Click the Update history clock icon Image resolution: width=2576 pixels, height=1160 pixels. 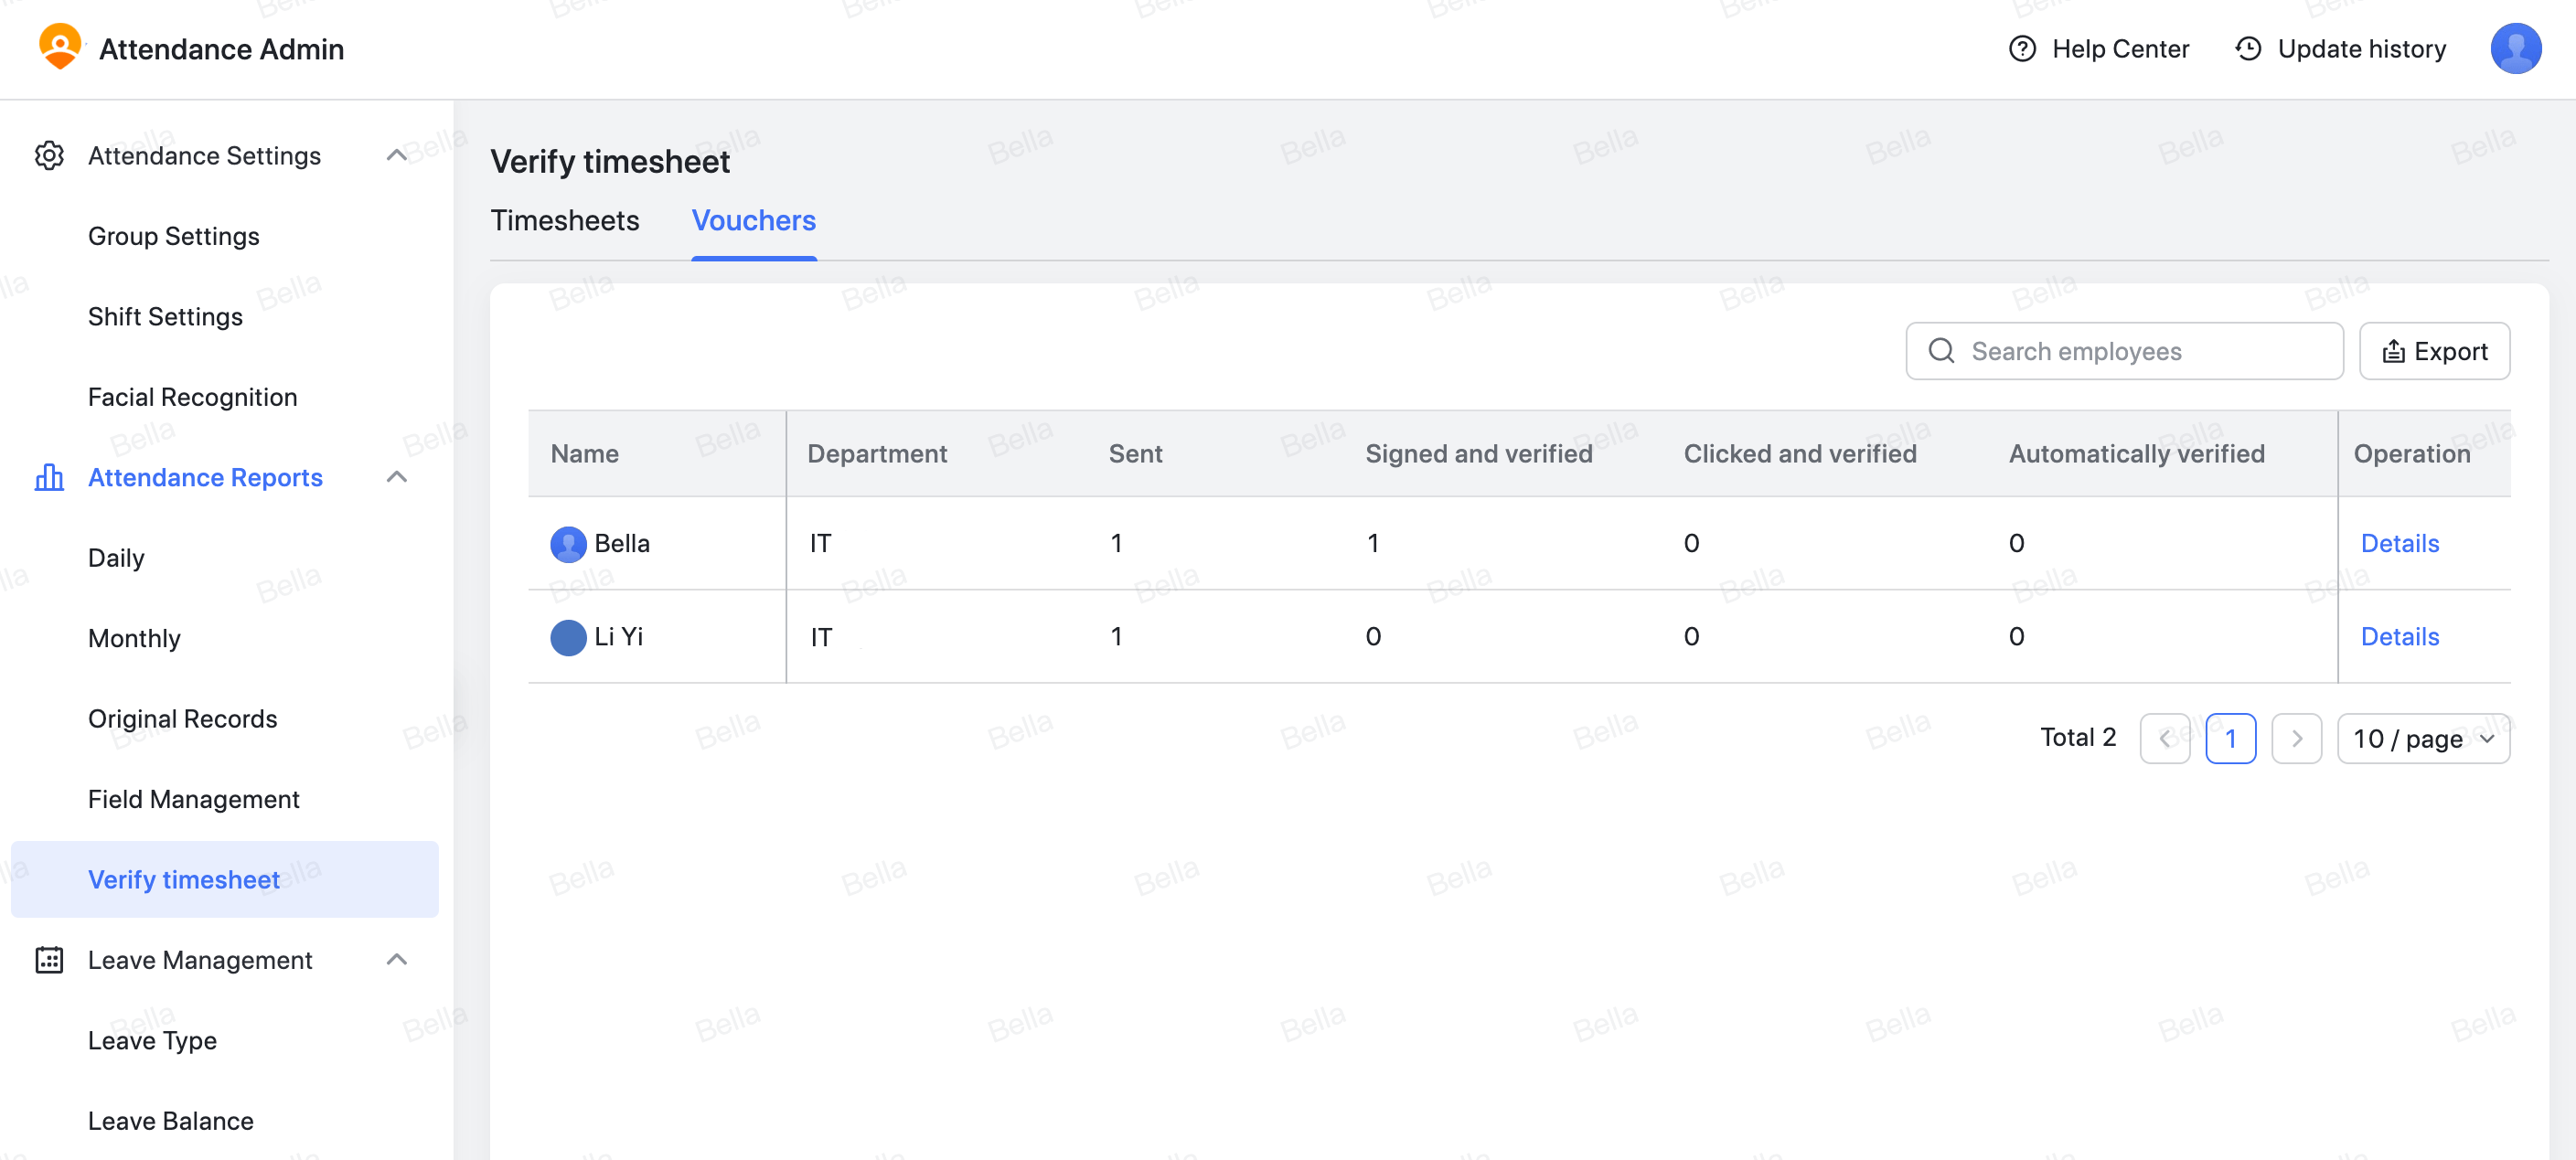pos(2248,48)
